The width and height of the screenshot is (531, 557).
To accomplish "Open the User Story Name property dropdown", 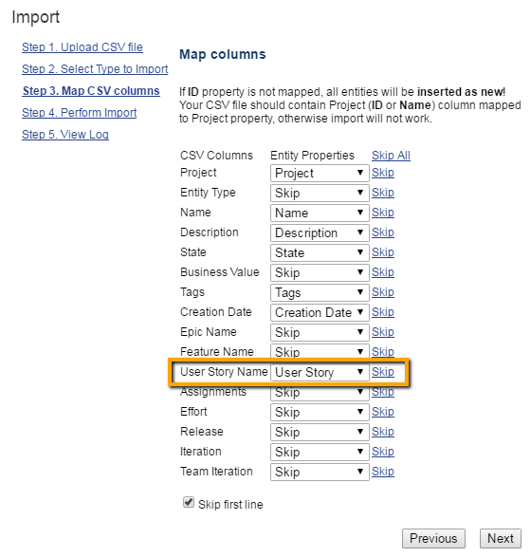I will [x=320, y=372].
